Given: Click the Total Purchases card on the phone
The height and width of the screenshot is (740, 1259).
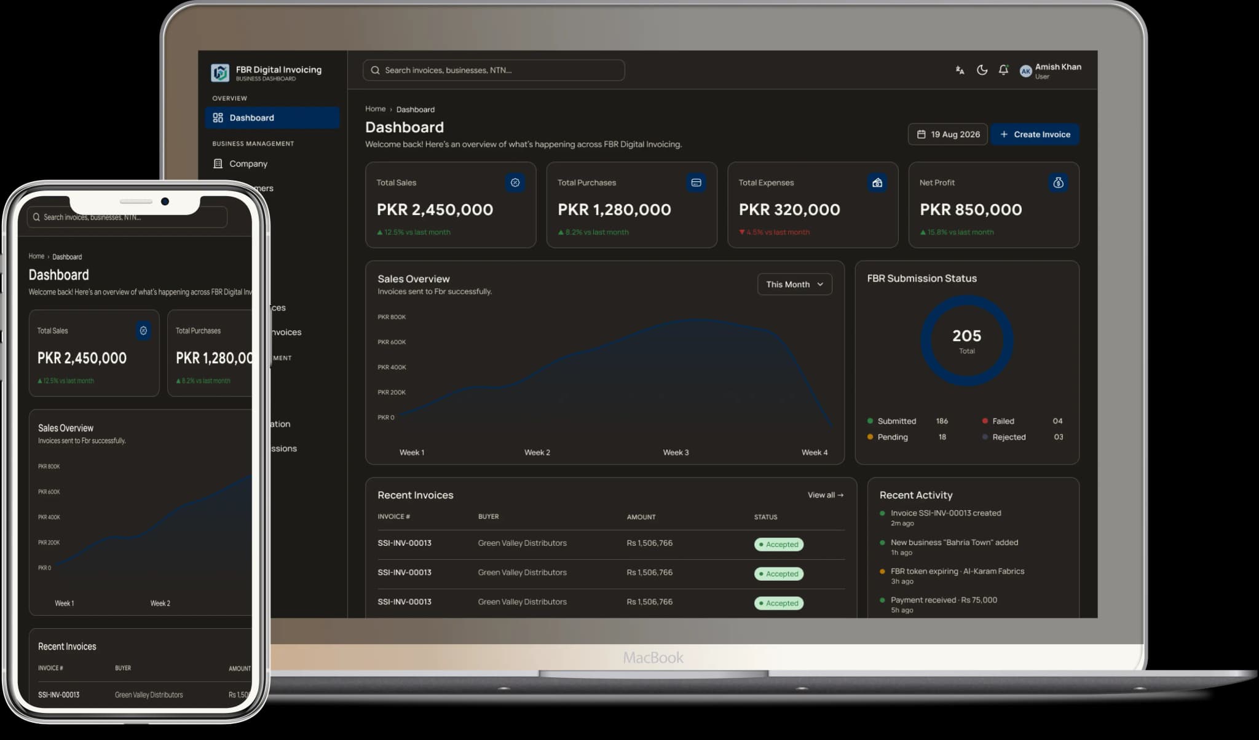Looking at the screenshot, I should 210,353.
